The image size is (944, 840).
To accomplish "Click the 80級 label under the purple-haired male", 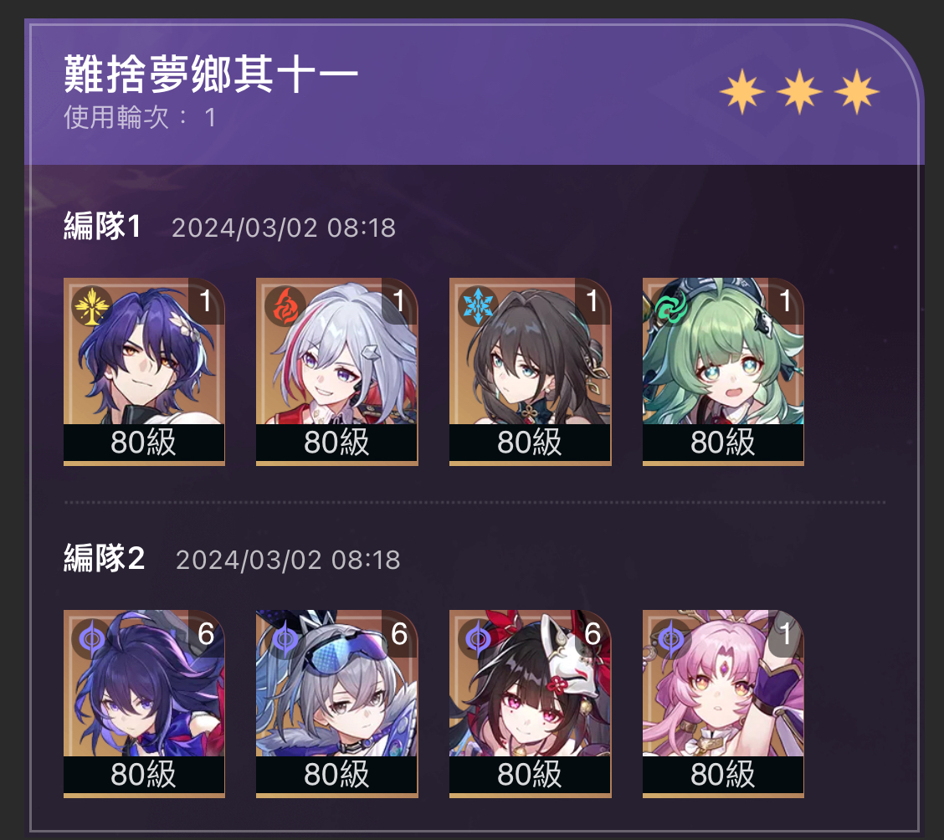I will (143, 443).
